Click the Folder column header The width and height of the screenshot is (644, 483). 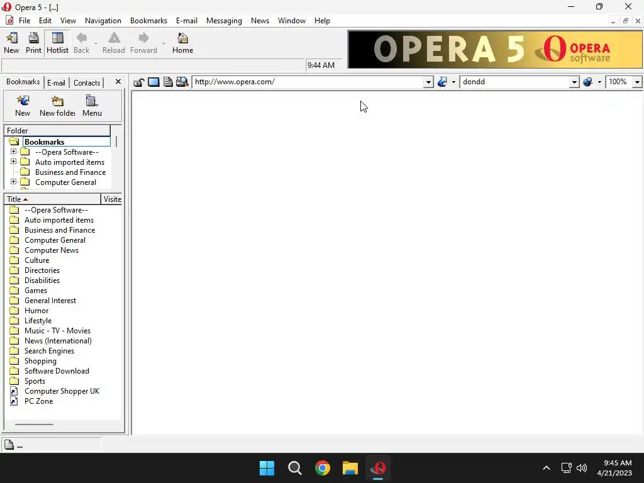pos(57,131)
